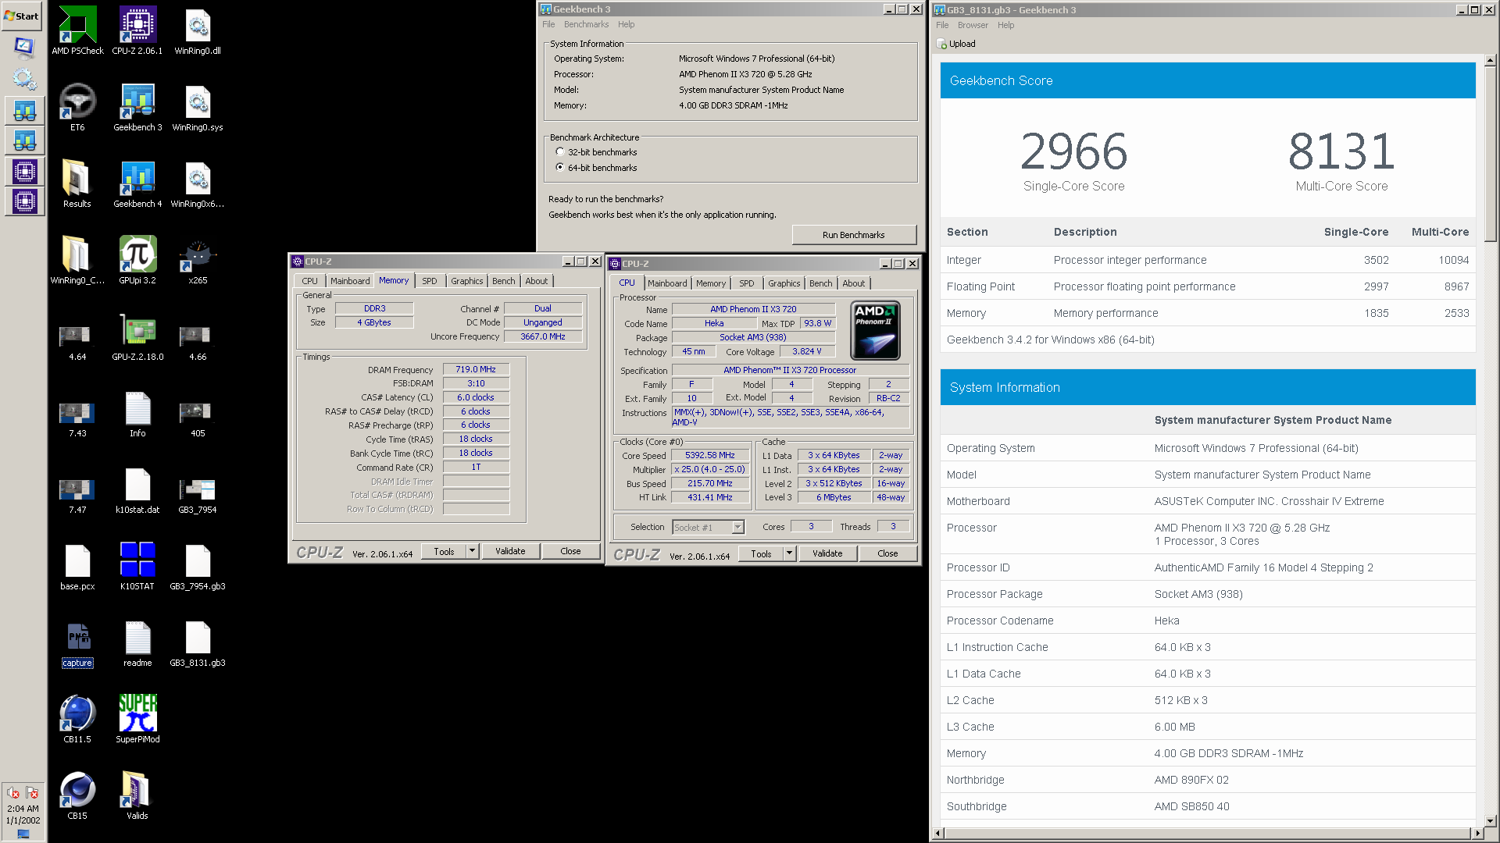The image size is (1500, 843).
Task: Click Help menu in Geekbench results window
Action: tap(1005, 25)
